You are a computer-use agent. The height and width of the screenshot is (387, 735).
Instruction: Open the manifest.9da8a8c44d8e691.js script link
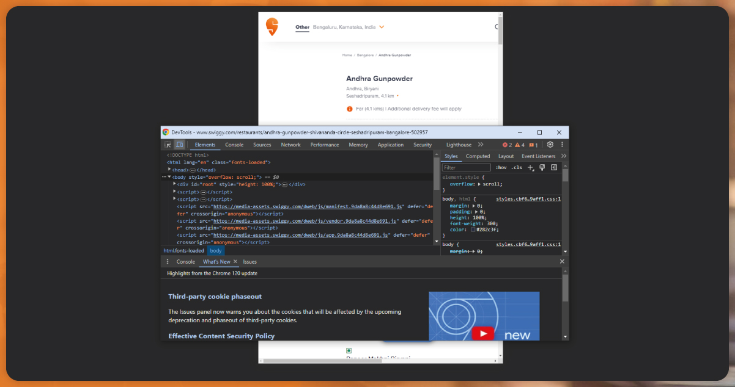308,206
